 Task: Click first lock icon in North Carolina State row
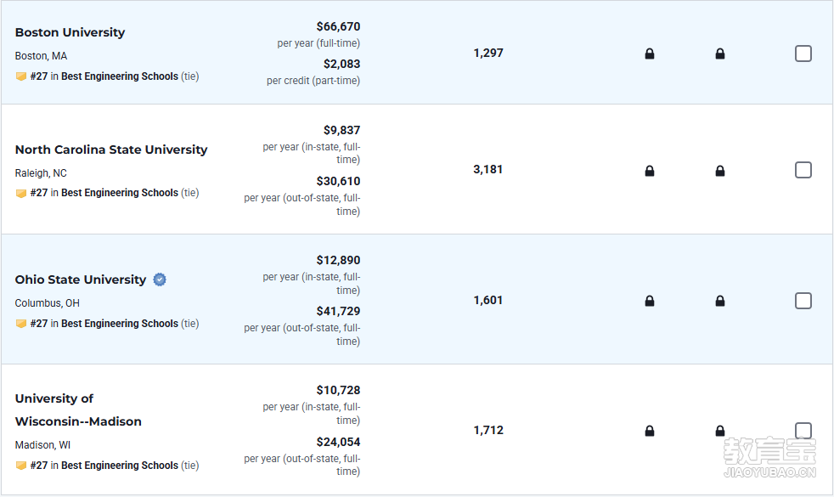click(650, 171)
